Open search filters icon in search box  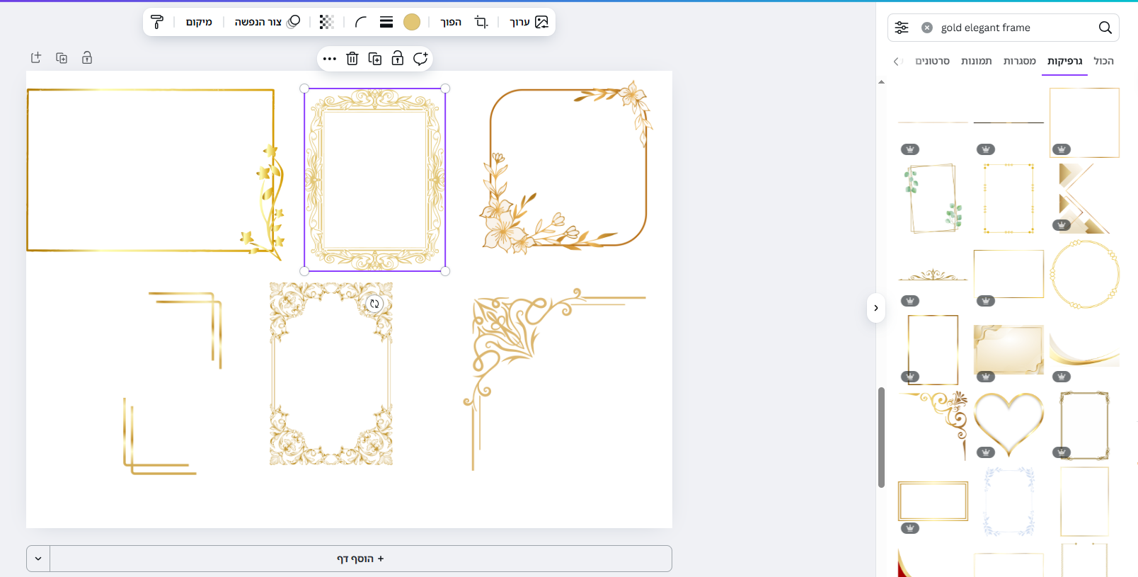(x=902, y=28)
